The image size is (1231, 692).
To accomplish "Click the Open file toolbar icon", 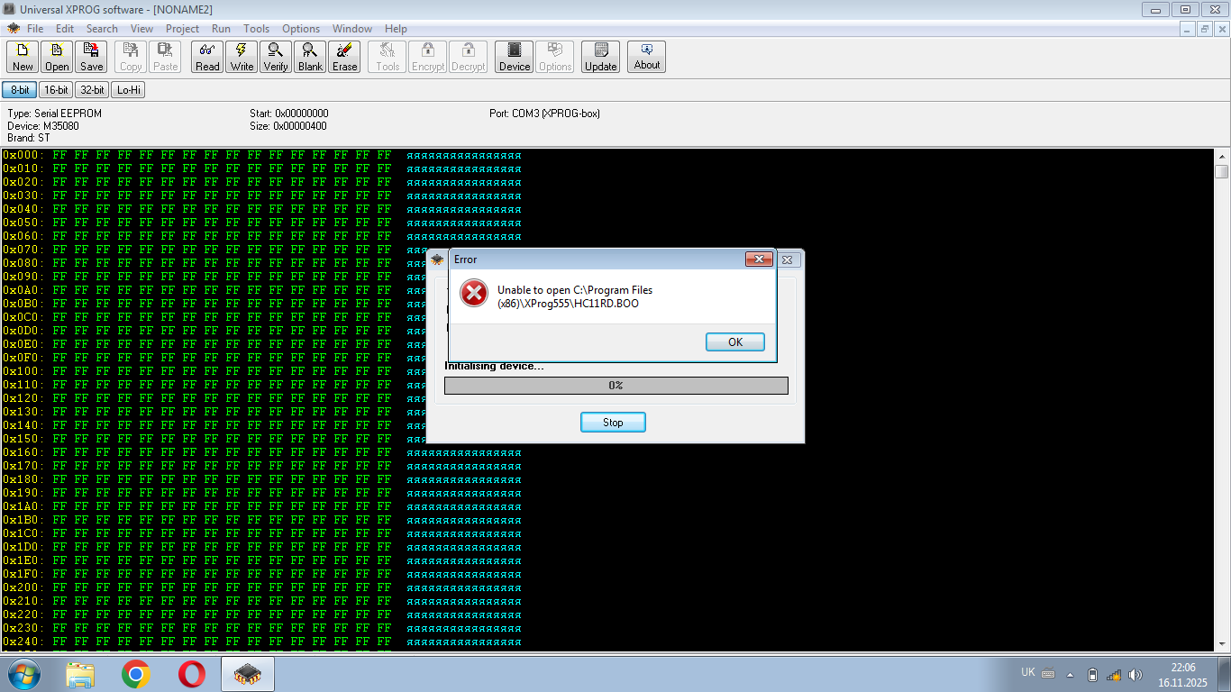I will click(x=57, y=57).
